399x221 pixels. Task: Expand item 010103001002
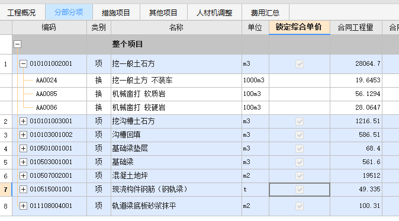pos(23,134)
